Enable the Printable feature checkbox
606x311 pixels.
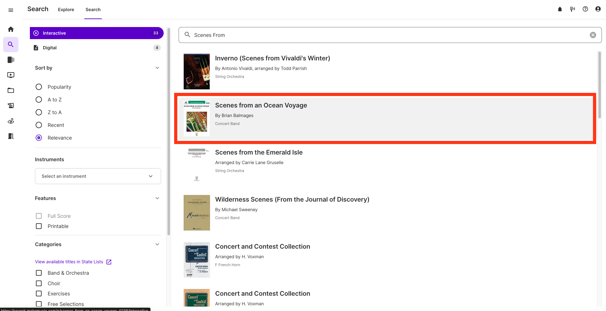39,226
